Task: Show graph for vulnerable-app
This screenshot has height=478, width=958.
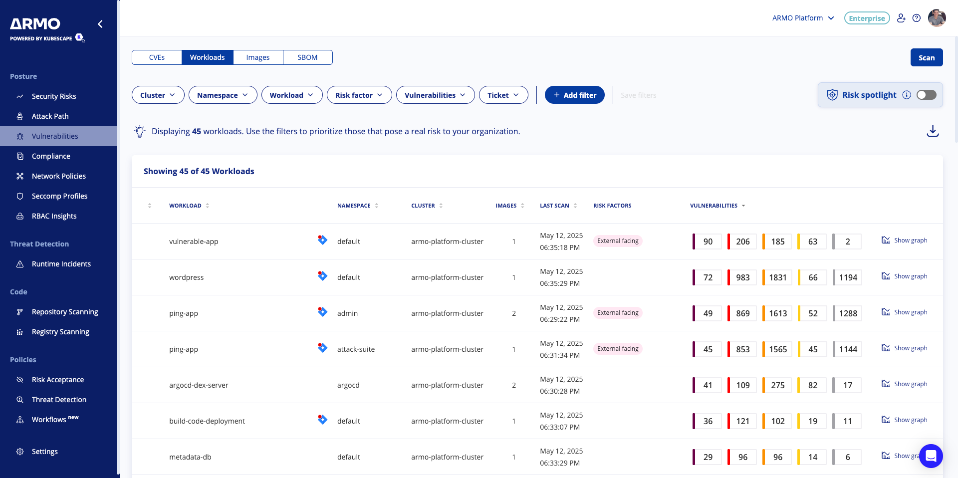Action: click(x=905, y=240)
